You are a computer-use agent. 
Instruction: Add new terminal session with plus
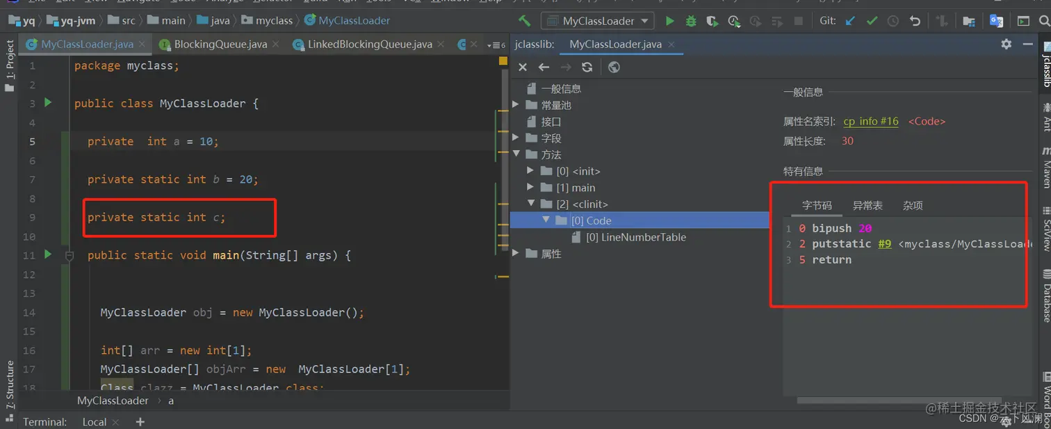[x=140, y=421]
